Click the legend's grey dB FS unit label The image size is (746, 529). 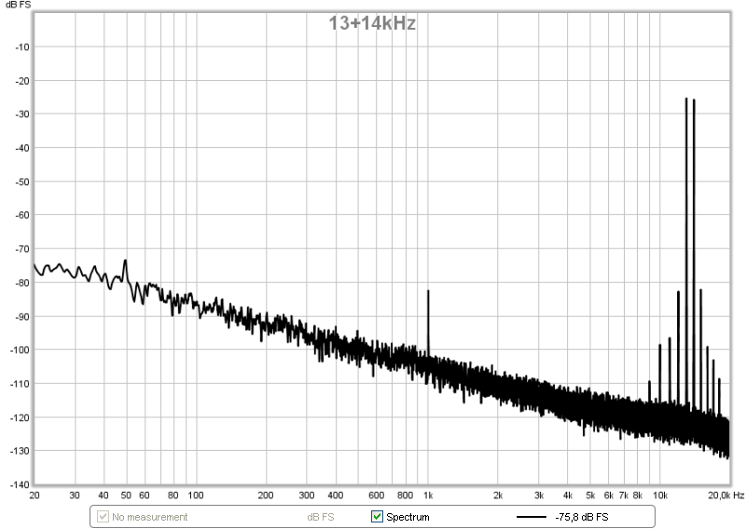[321, 517]
